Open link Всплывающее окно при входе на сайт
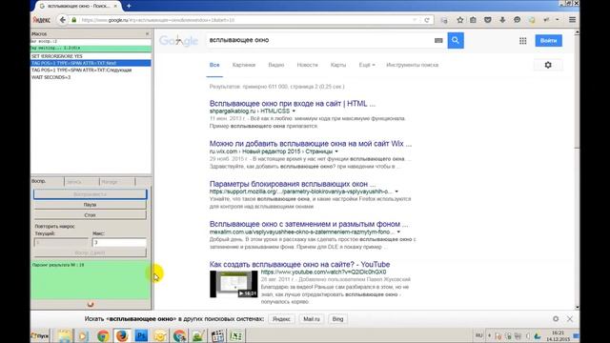 [293, 104]
